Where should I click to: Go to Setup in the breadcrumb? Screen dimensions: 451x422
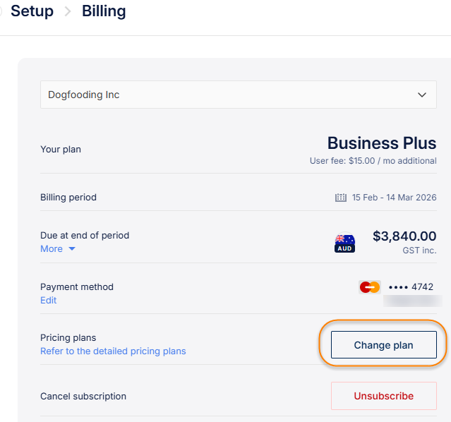point(32,11)
